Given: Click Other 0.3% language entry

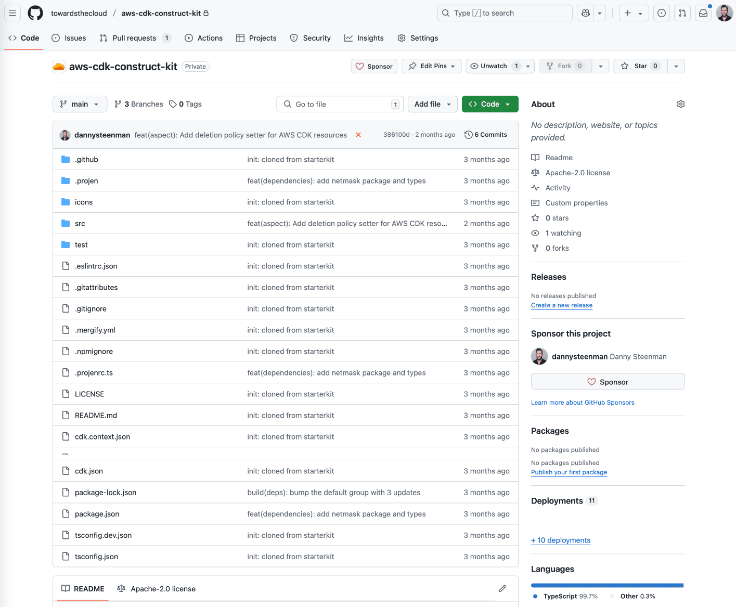Looking at the screenshot, I should tap(632, 596).
